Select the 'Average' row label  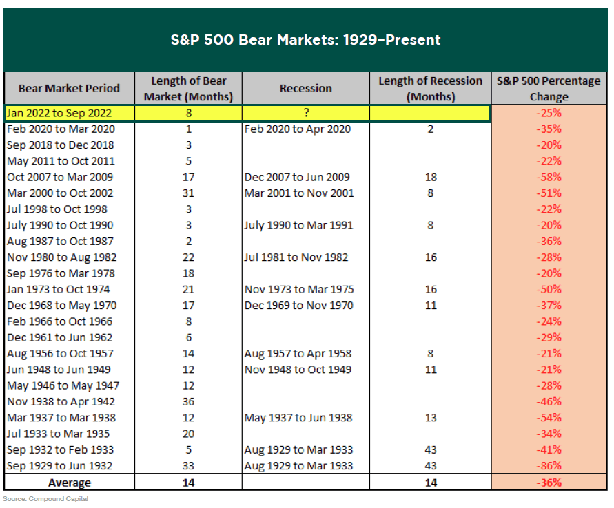click(68, 483)
